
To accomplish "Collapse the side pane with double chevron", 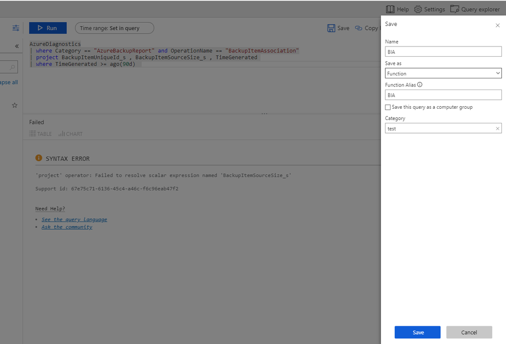I will point(17,46).
